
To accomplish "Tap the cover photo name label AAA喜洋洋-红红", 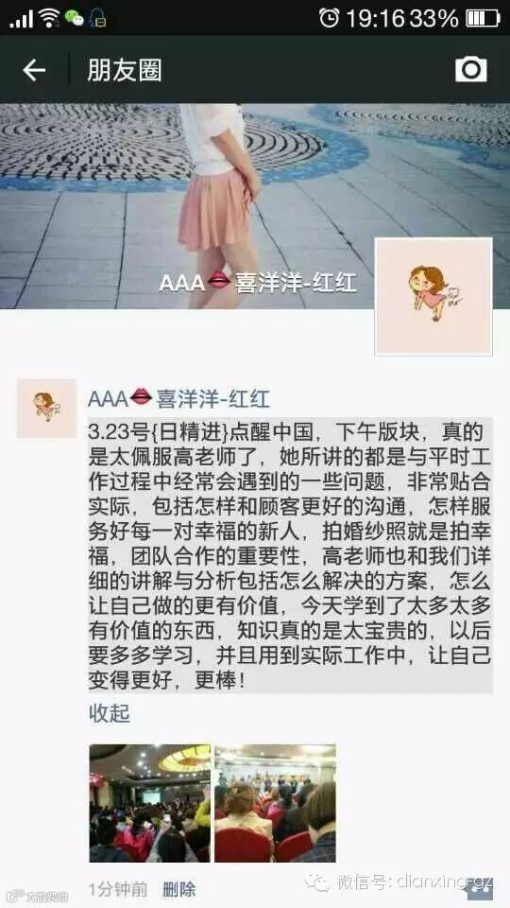I will [x=258, y=283].
